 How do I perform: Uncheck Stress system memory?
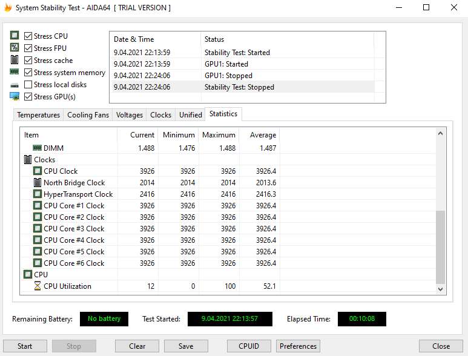click(x=28, y=73)
